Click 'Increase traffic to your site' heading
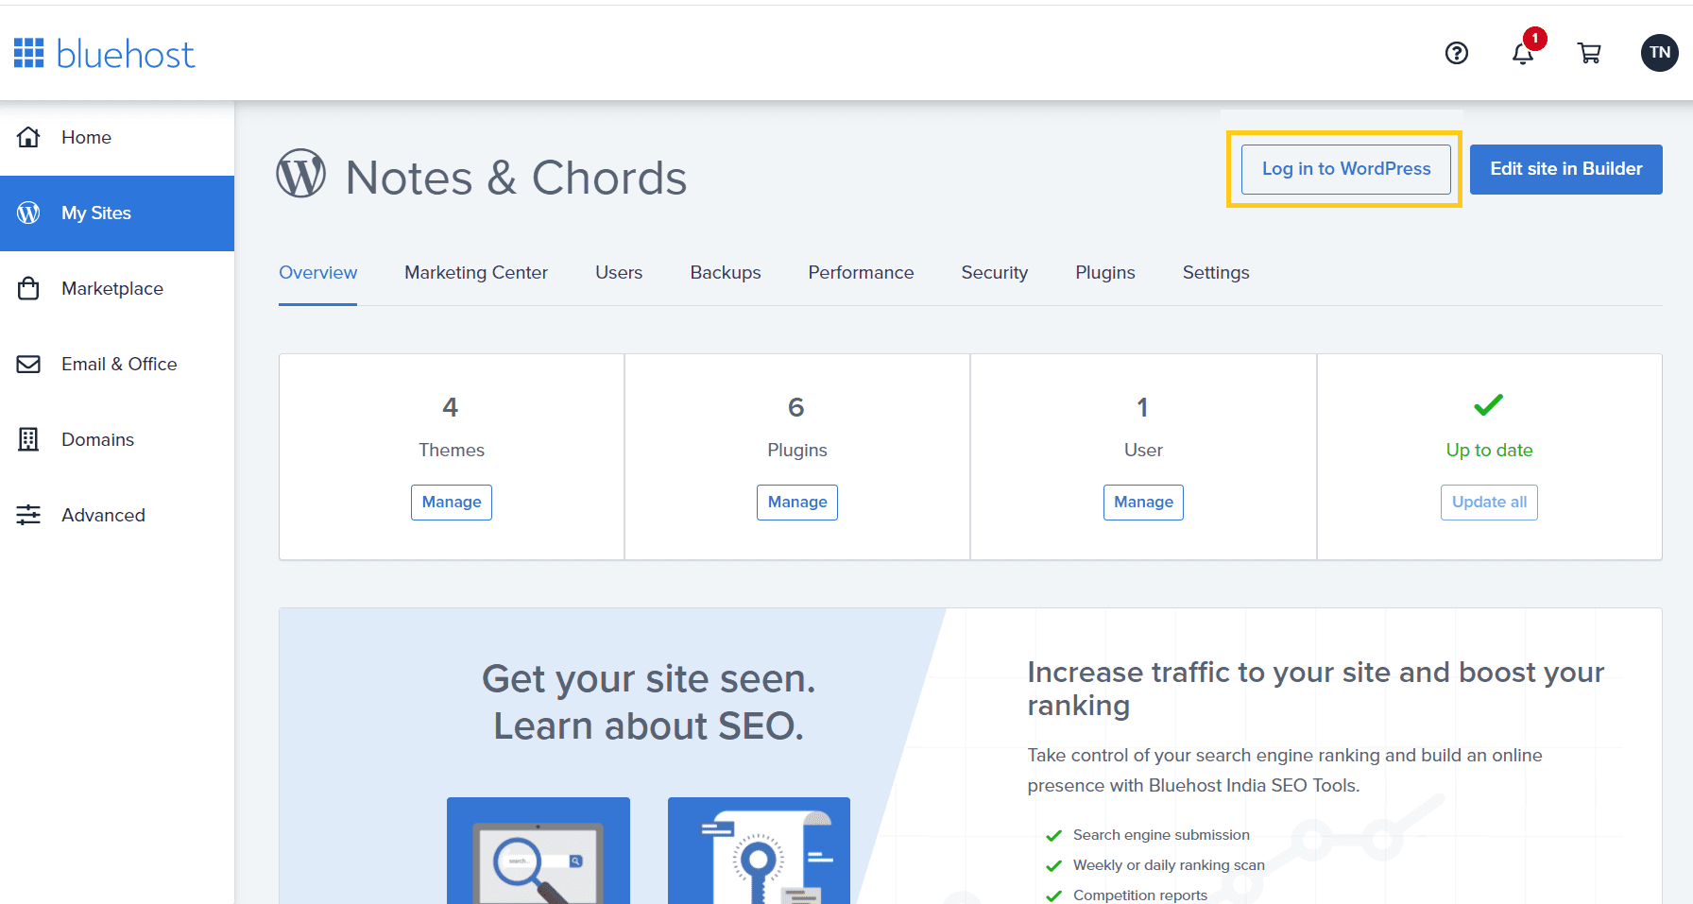The width and height of the screenshot is (1693, 904). point(1315,689)
